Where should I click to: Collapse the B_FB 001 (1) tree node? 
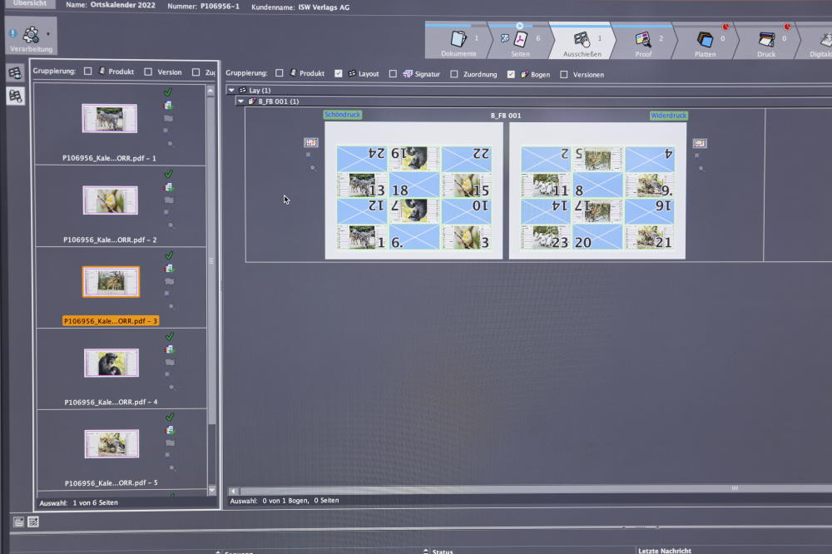click(241, 101)
